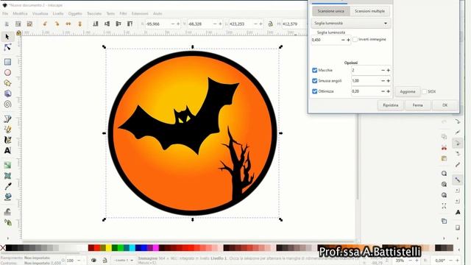Viewport: 471px width, 265px height.
Task: Select the Node edit tool
Action: coord(7,47)
